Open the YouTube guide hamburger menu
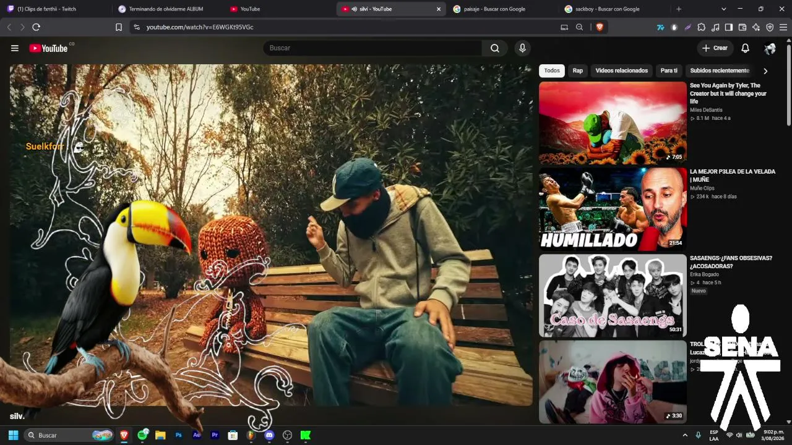Screen dimensions: 792x445 (x=15, y=48)
